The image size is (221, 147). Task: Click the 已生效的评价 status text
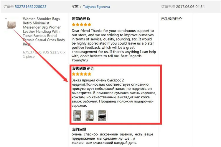coord(171,19)
